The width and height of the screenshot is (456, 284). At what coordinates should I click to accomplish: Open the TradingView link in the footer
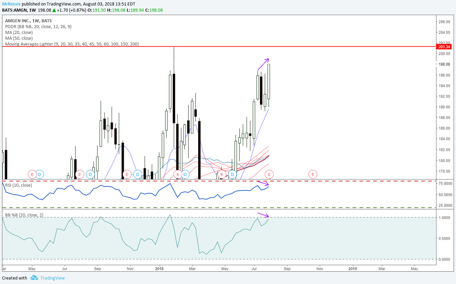[x=52, y=278]
